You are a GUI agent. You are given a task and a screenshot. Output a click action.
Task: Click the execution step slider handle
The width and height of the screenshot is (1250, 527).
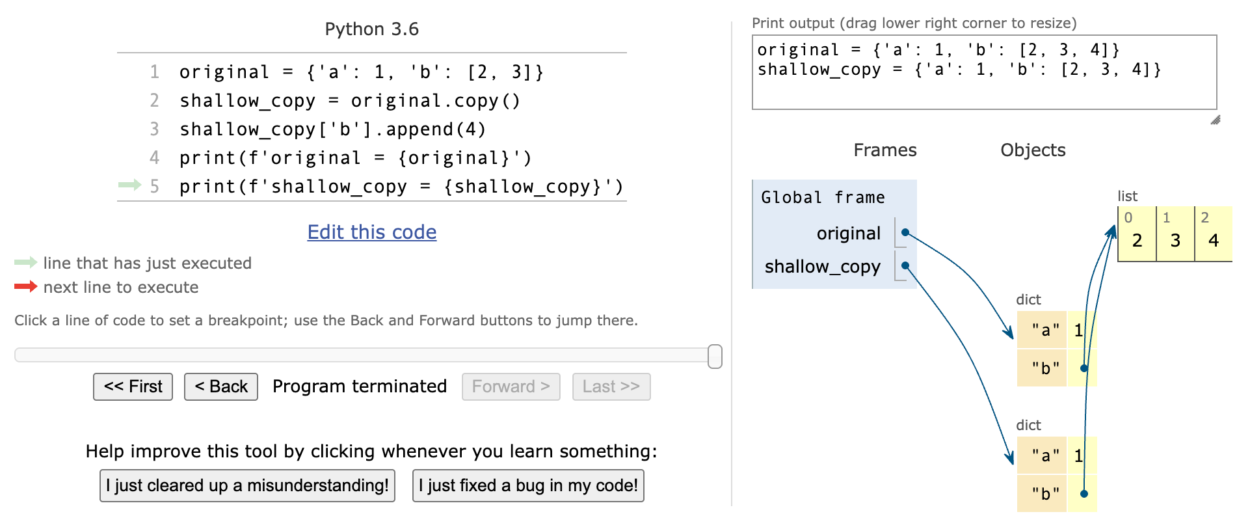[715, 357]
